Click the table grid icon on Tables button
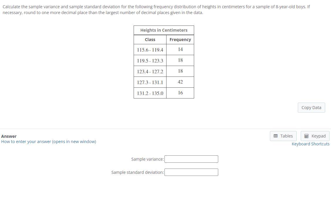The image size is (331, 197). point(275,136)
